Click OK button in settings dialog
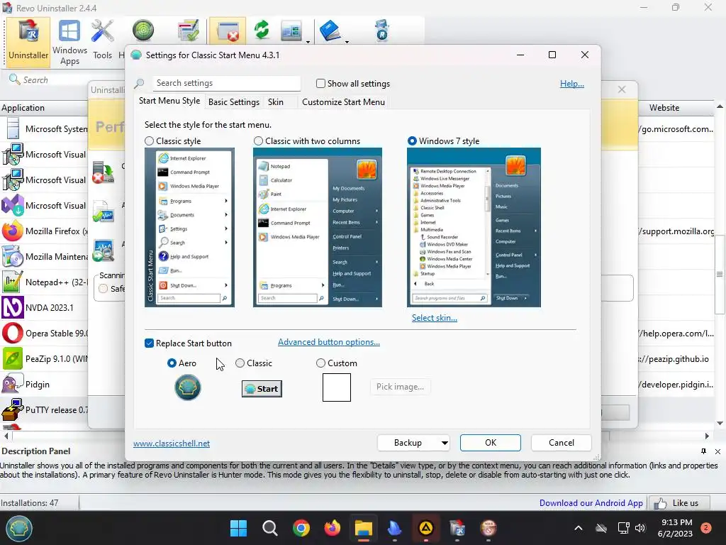Screen dimensions: 726x545 [x=491, y=443]
